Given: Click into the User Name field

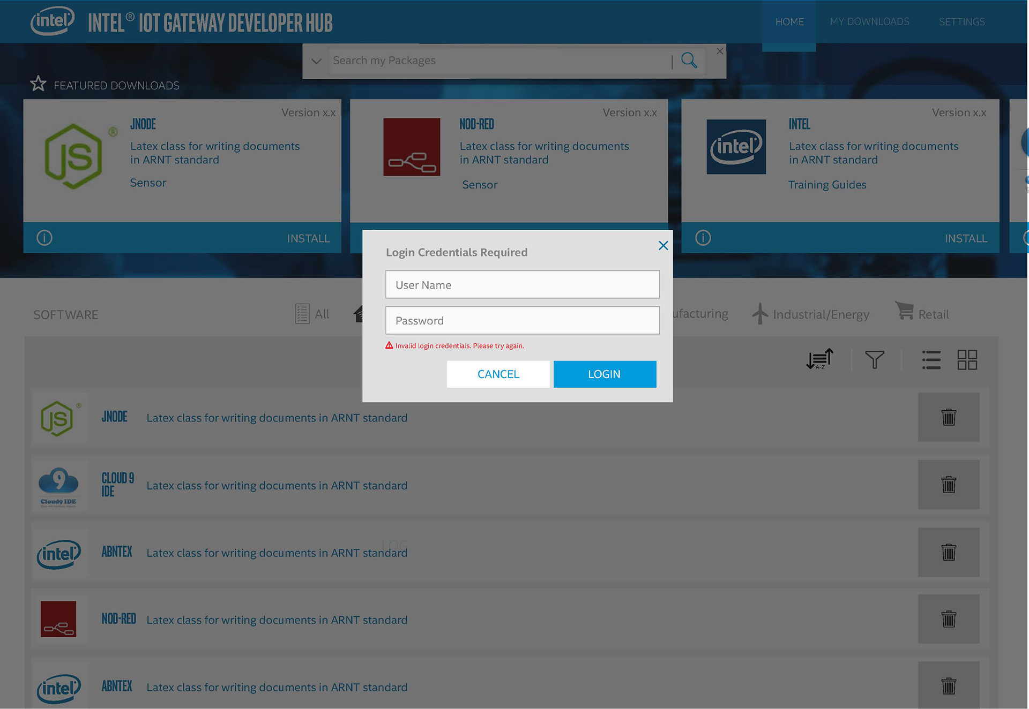Looking at the screenshot, I should pyautogui.click(x=522, y=284).
